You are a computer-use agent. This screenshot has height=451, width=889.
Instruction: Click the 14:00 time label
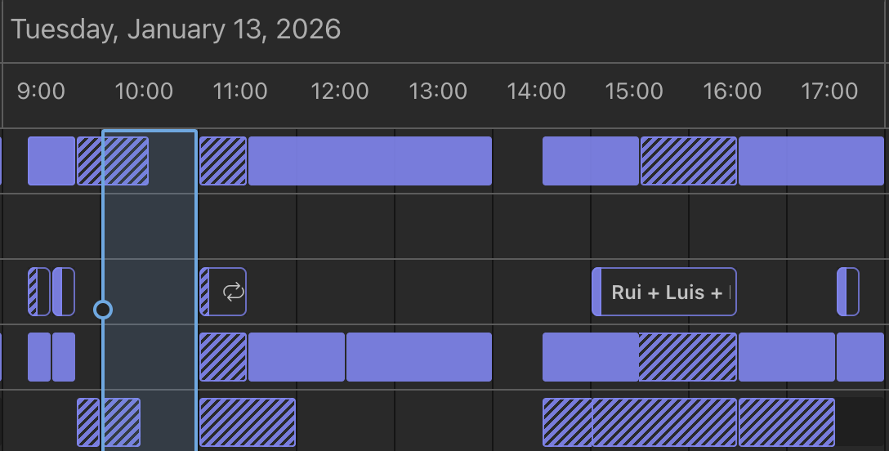[536, 91]
